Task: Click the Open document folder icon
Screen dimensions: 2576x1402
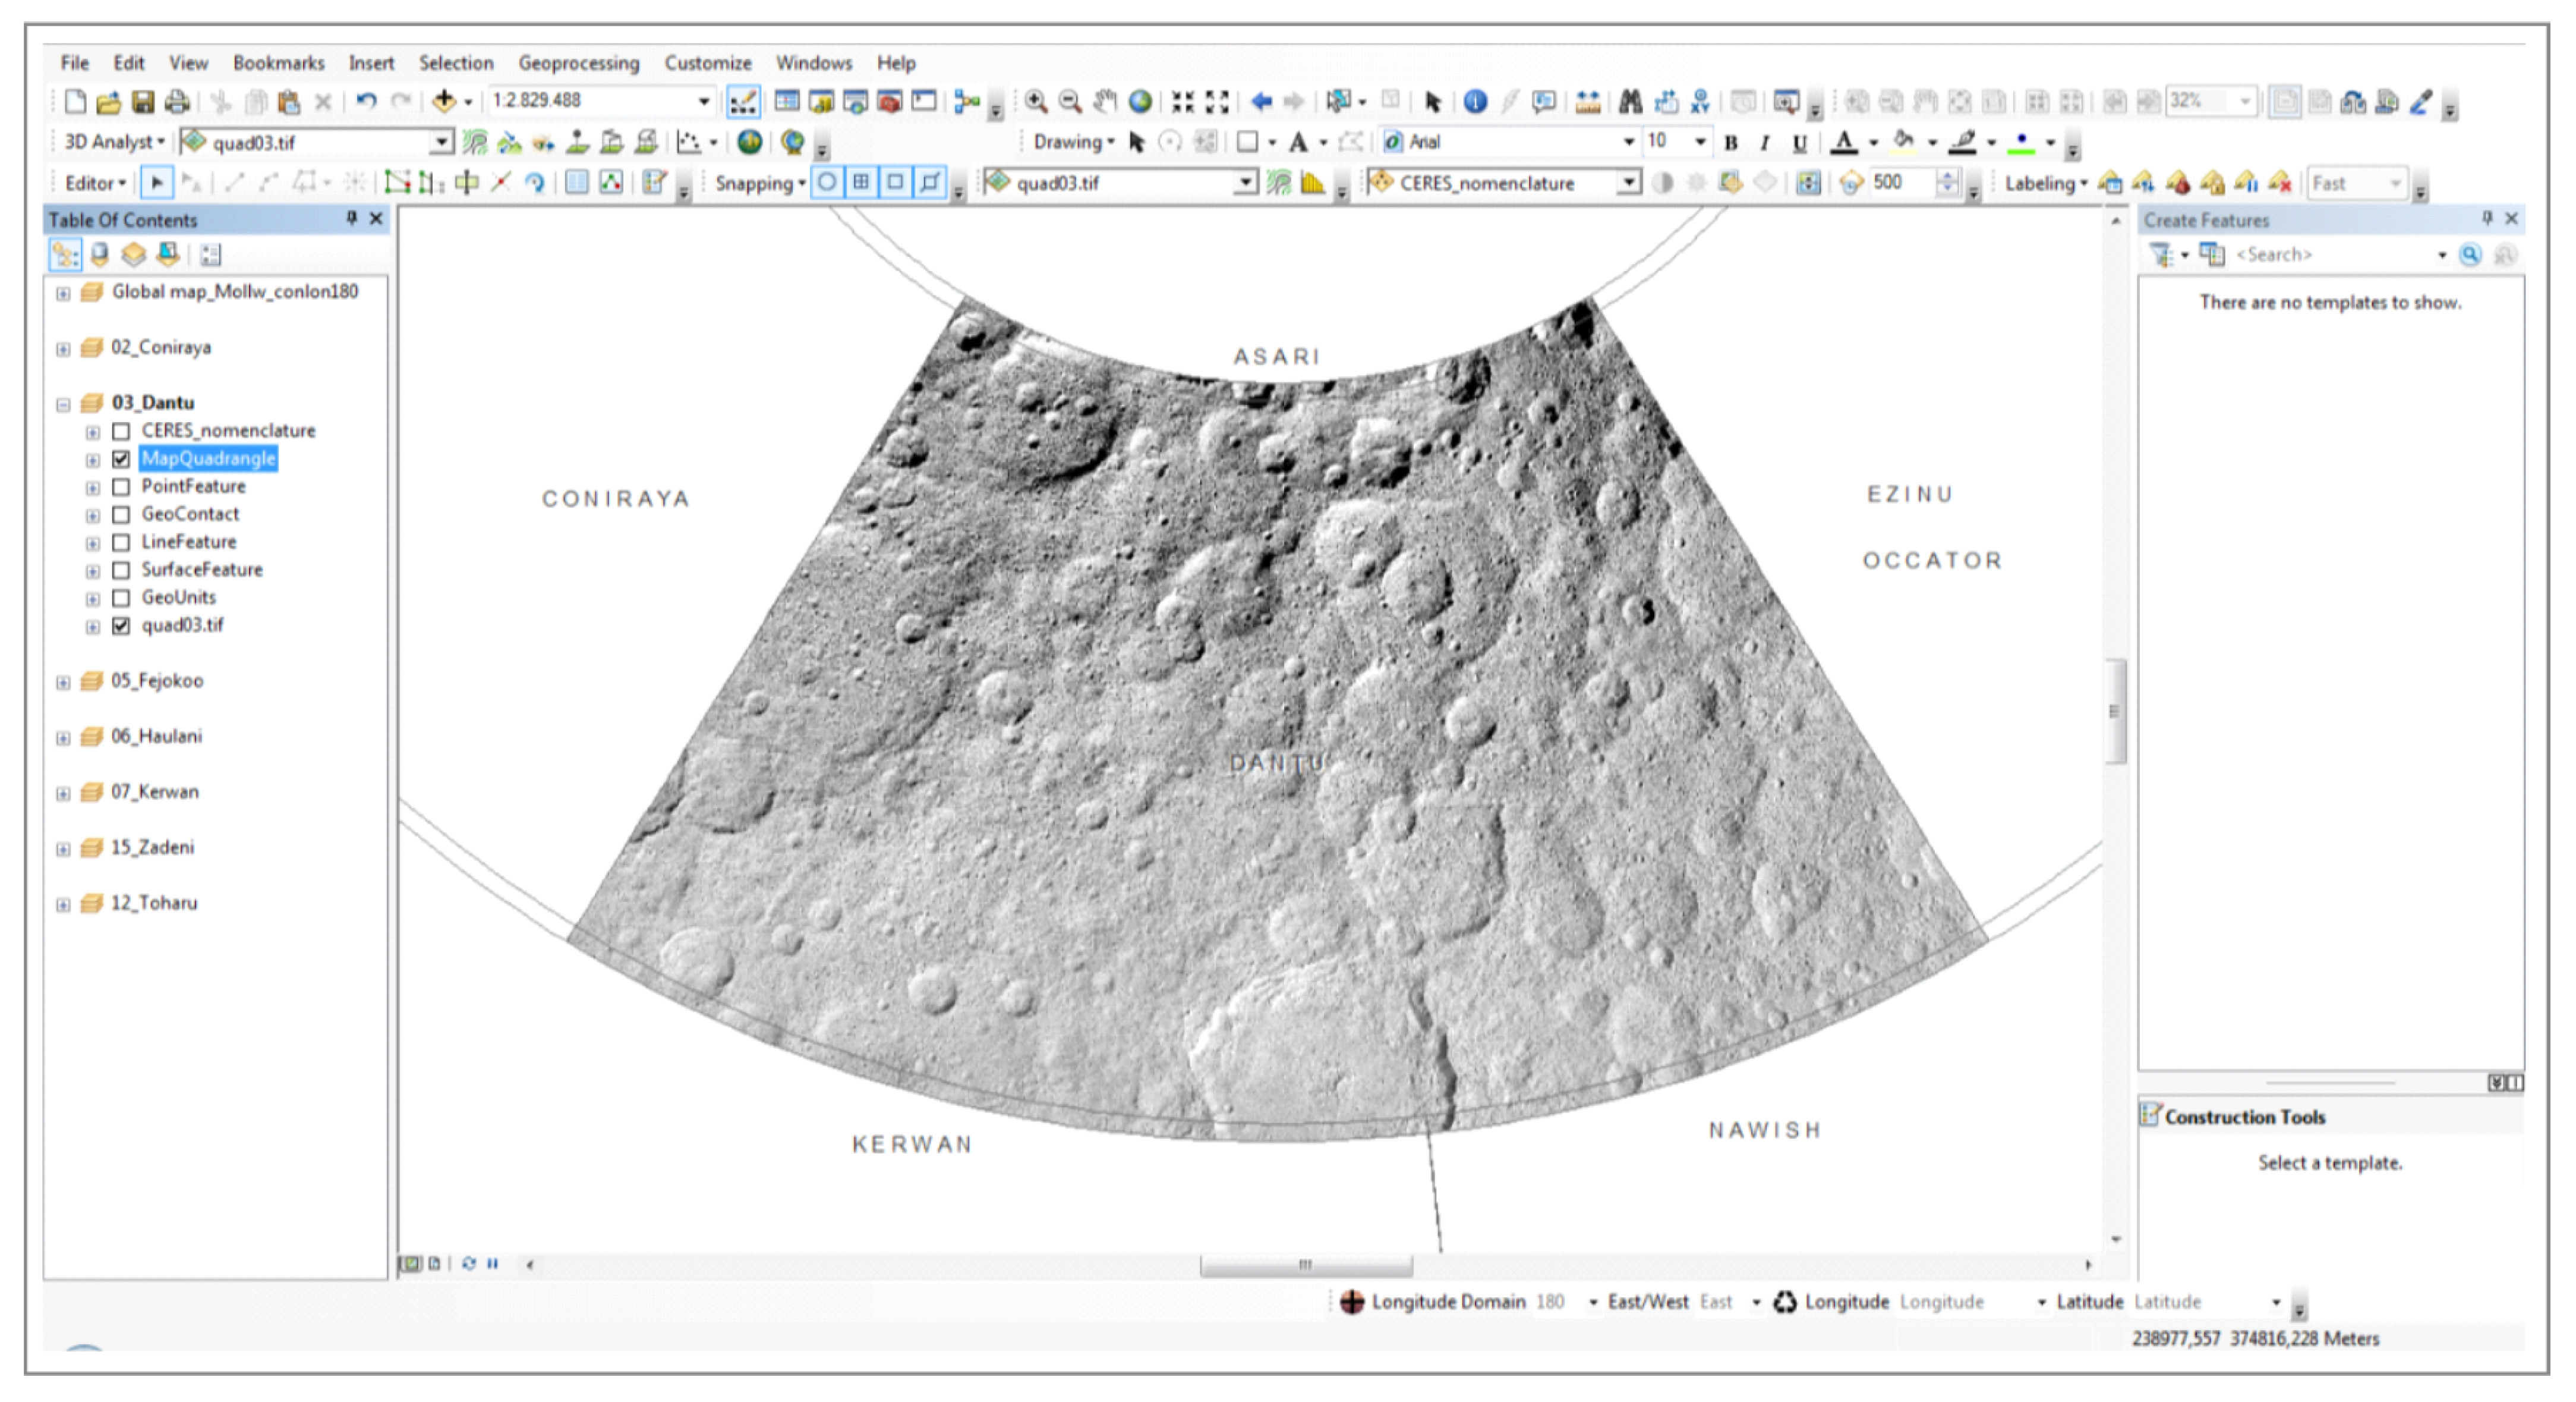Action: tap(108, 101)
